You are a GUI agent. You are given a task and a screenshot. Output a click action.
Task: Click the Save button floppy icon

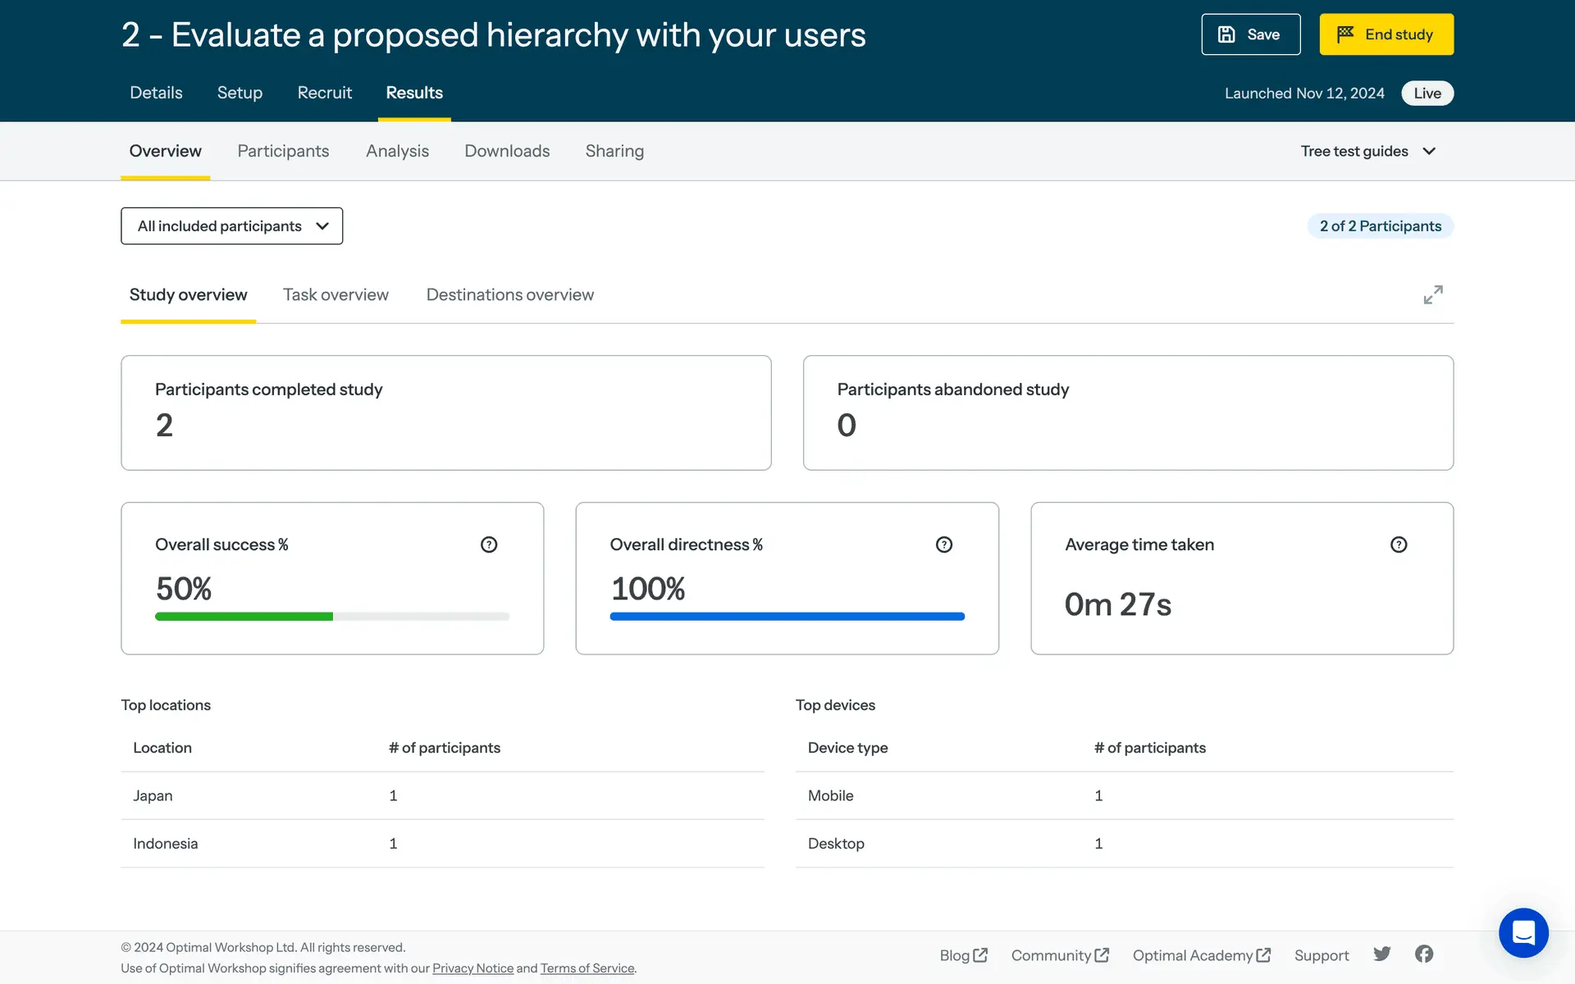tap(1226, 34)
